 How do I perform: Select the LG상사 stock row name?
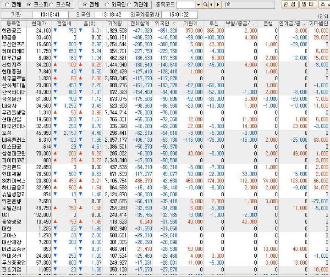(x=9, y=106)
